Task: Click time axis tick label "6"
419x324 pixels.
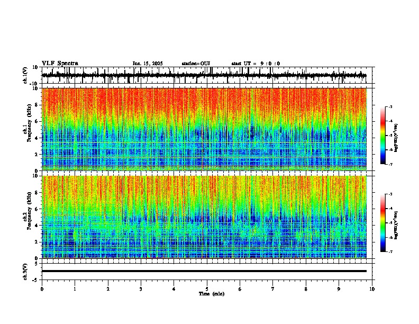Action: click(x=240, y=289)
